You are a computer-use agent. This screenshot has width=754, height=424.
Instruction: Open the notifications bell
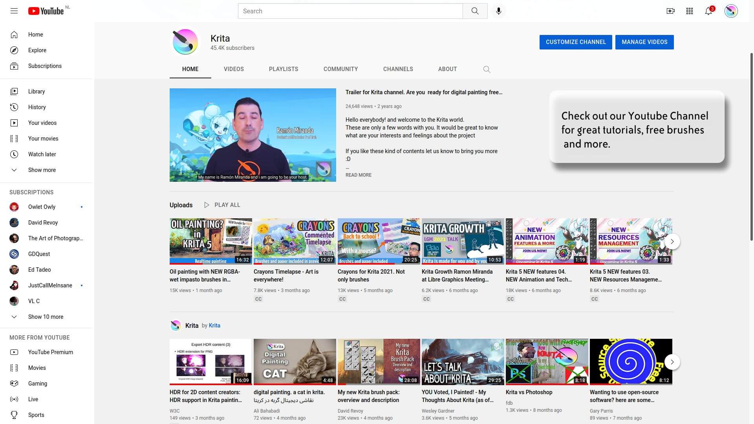point(708,11)
